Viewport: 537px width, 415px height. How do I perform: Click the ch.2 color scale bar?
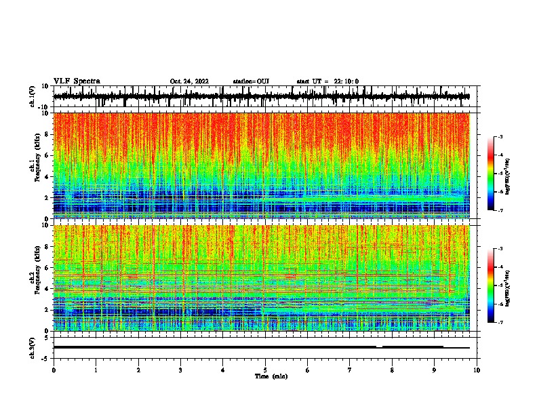pyautogui.click(x=490, y=285)
